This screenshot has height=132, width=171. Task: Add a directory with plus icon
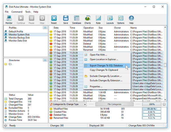coord(45,60)
